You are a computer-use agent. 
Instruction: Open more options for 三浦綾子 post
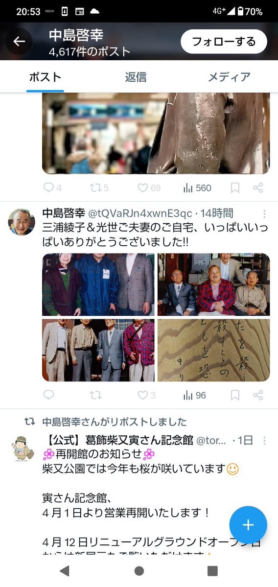pyautogui.click(x=264, y=214)
